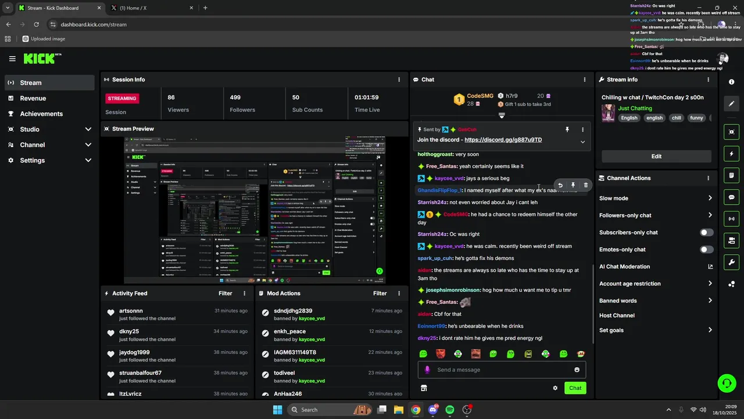Viewport: 744px width, 419px height.
Task: Toggle the broadcast signal panel icon
Action: pyautogui.click(x=732, y=219)
